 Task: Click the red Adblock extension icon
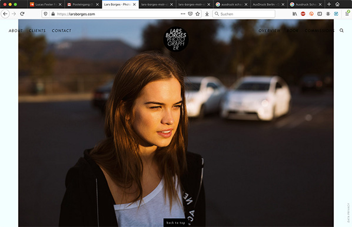303,14
